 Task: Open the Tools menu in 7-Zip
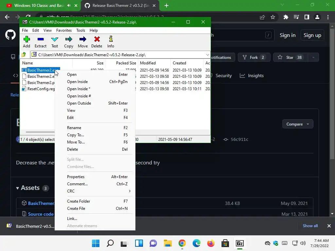pyautogui.click(x=80, y=30)
